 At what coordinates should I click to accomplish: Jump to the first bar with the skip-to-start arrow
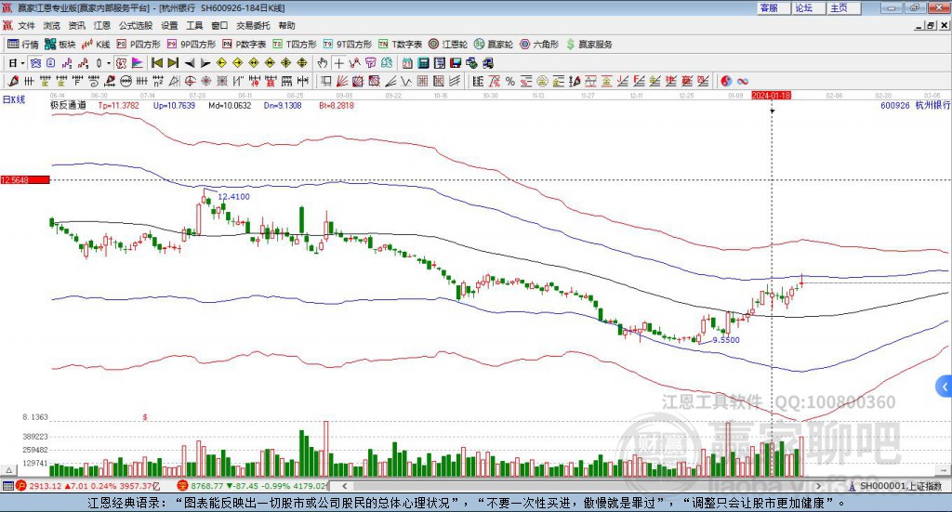tap(156, 63)
